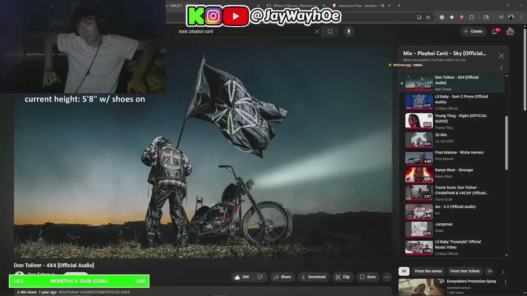527x296 pixels.
Task: Select the From the series chip
Action: [428, 271]
